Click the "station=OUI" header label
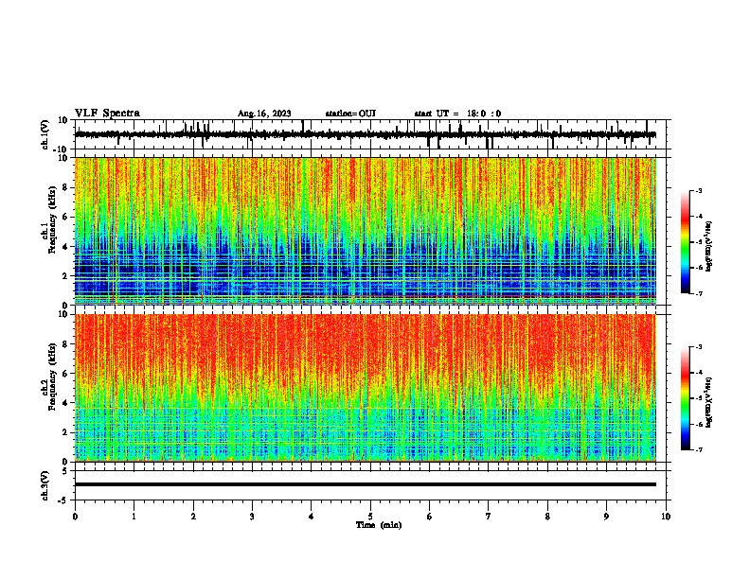 tap(350, 114)
